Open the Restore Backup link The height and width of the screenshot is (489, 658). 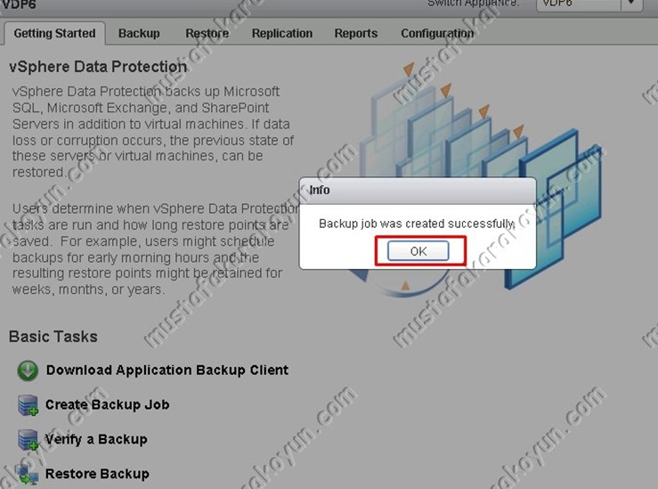(x=97, y=474)
